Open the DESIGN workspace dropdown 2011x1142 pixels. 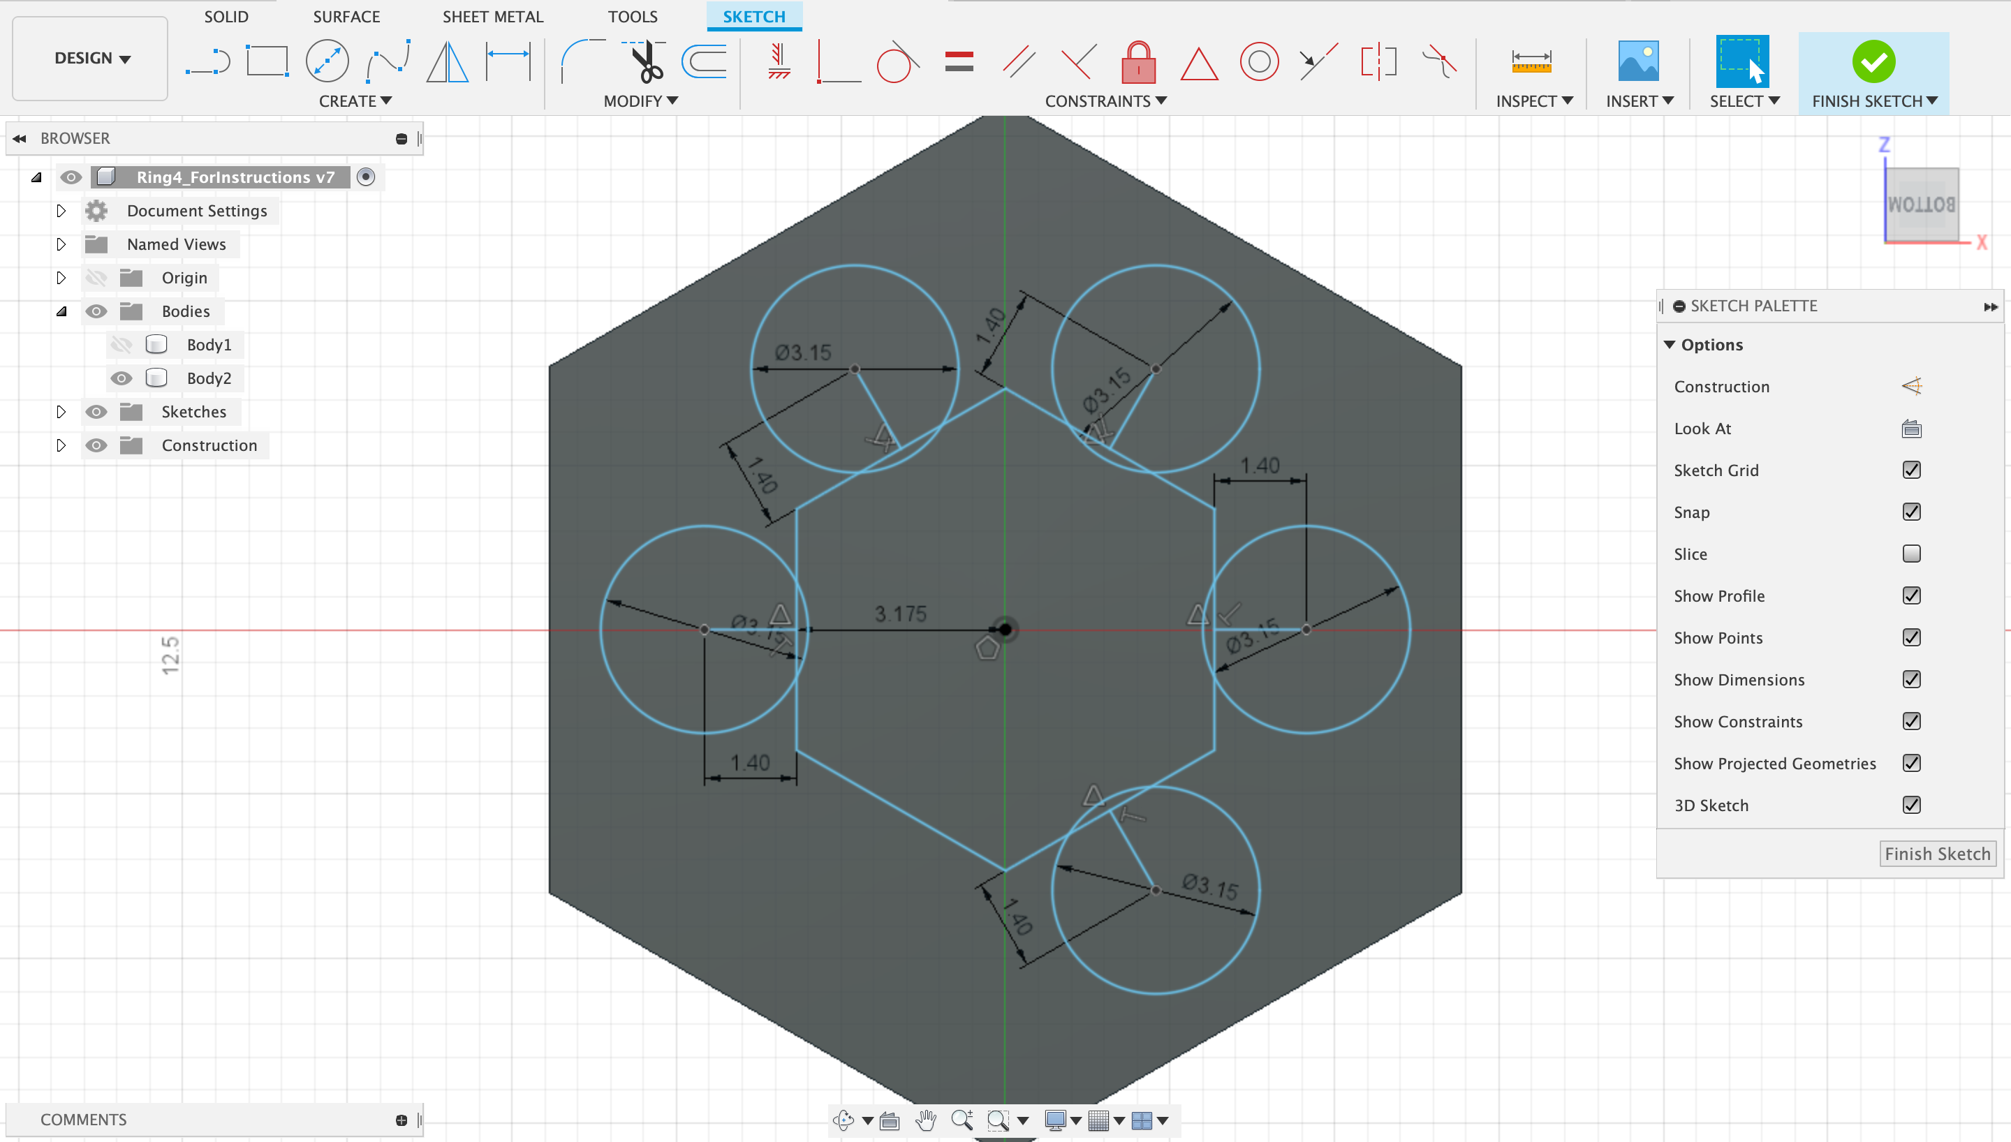click(91, 58)
